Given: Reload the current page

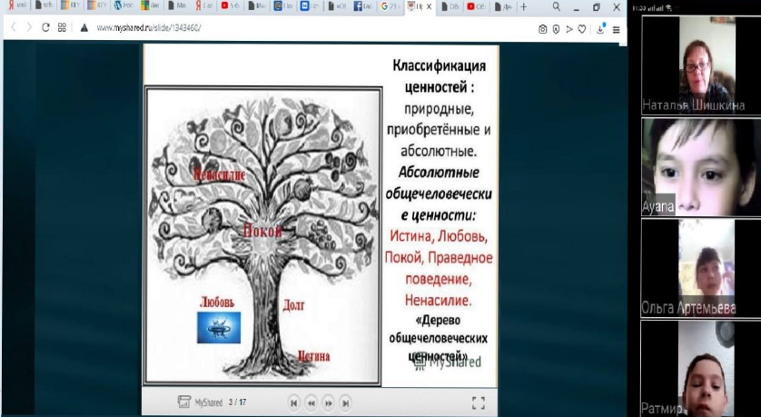Looking at the screenshot, I should (45, 27).
